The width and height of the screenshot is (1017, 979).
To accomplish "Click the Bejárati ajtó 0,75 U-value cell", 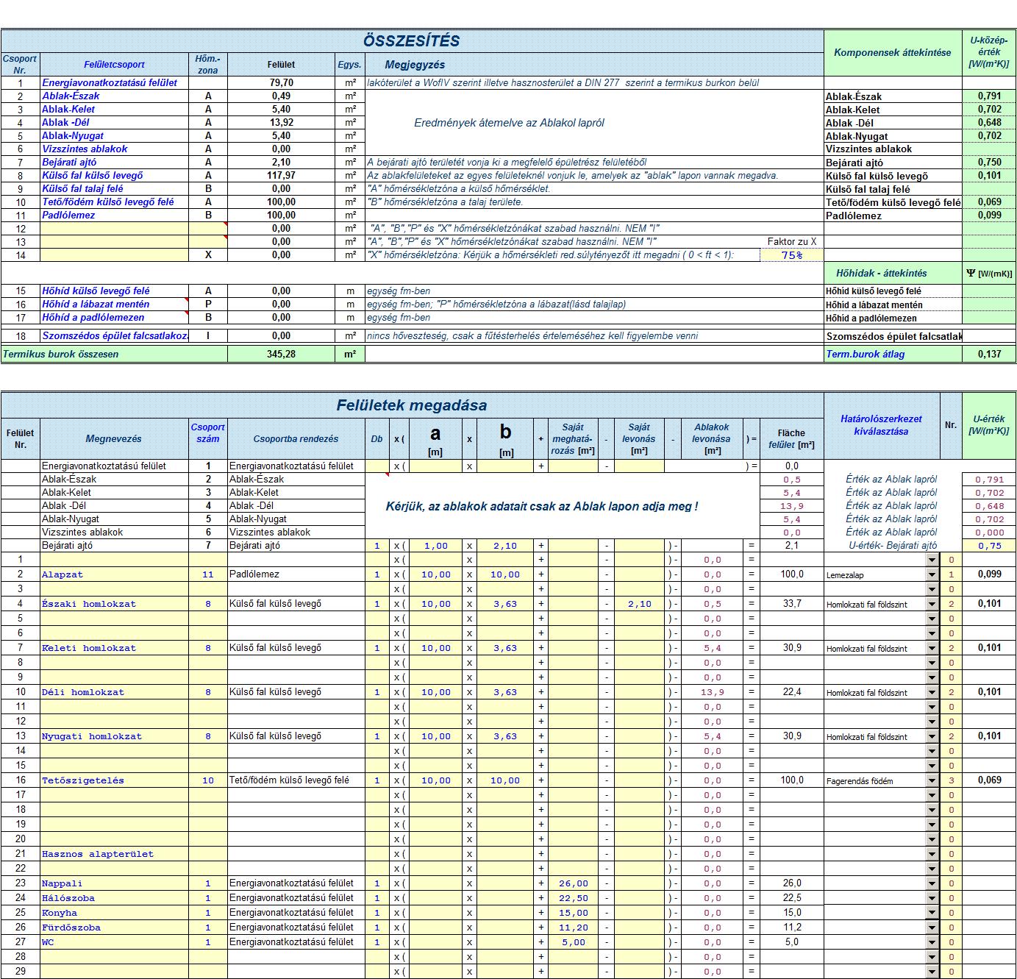I will [x=989, y=546].
